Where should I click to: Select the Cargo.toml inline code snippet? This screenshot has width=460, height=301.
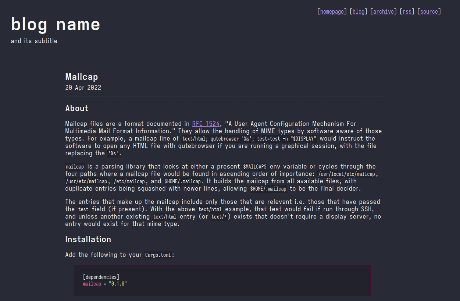(158, 255)
